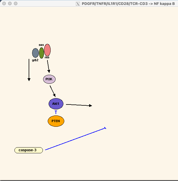Close the pathway window
This screenshot has height=181, width=178.
tap(4, 3)
